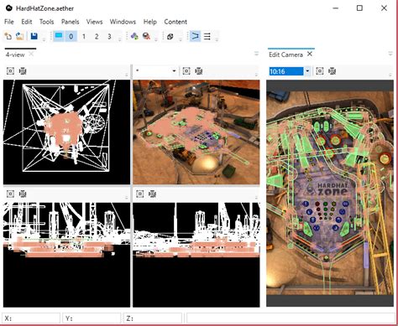
Task: Click inside the lower-right side wireframe viewport
Action: [x=196, y=255]
